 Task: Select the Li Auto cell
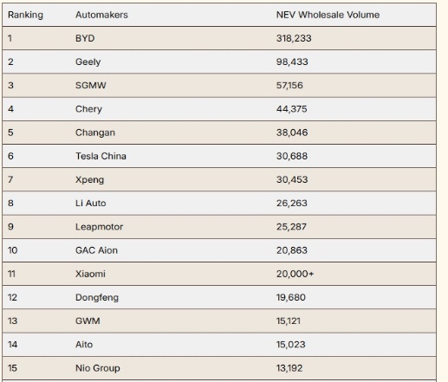tap(91, 204)
